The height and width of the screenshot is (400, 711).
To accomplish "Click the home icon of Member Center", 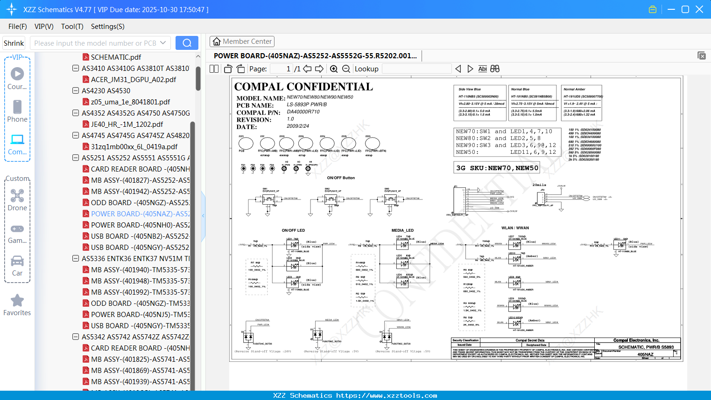I will click(x=217, y=41).
